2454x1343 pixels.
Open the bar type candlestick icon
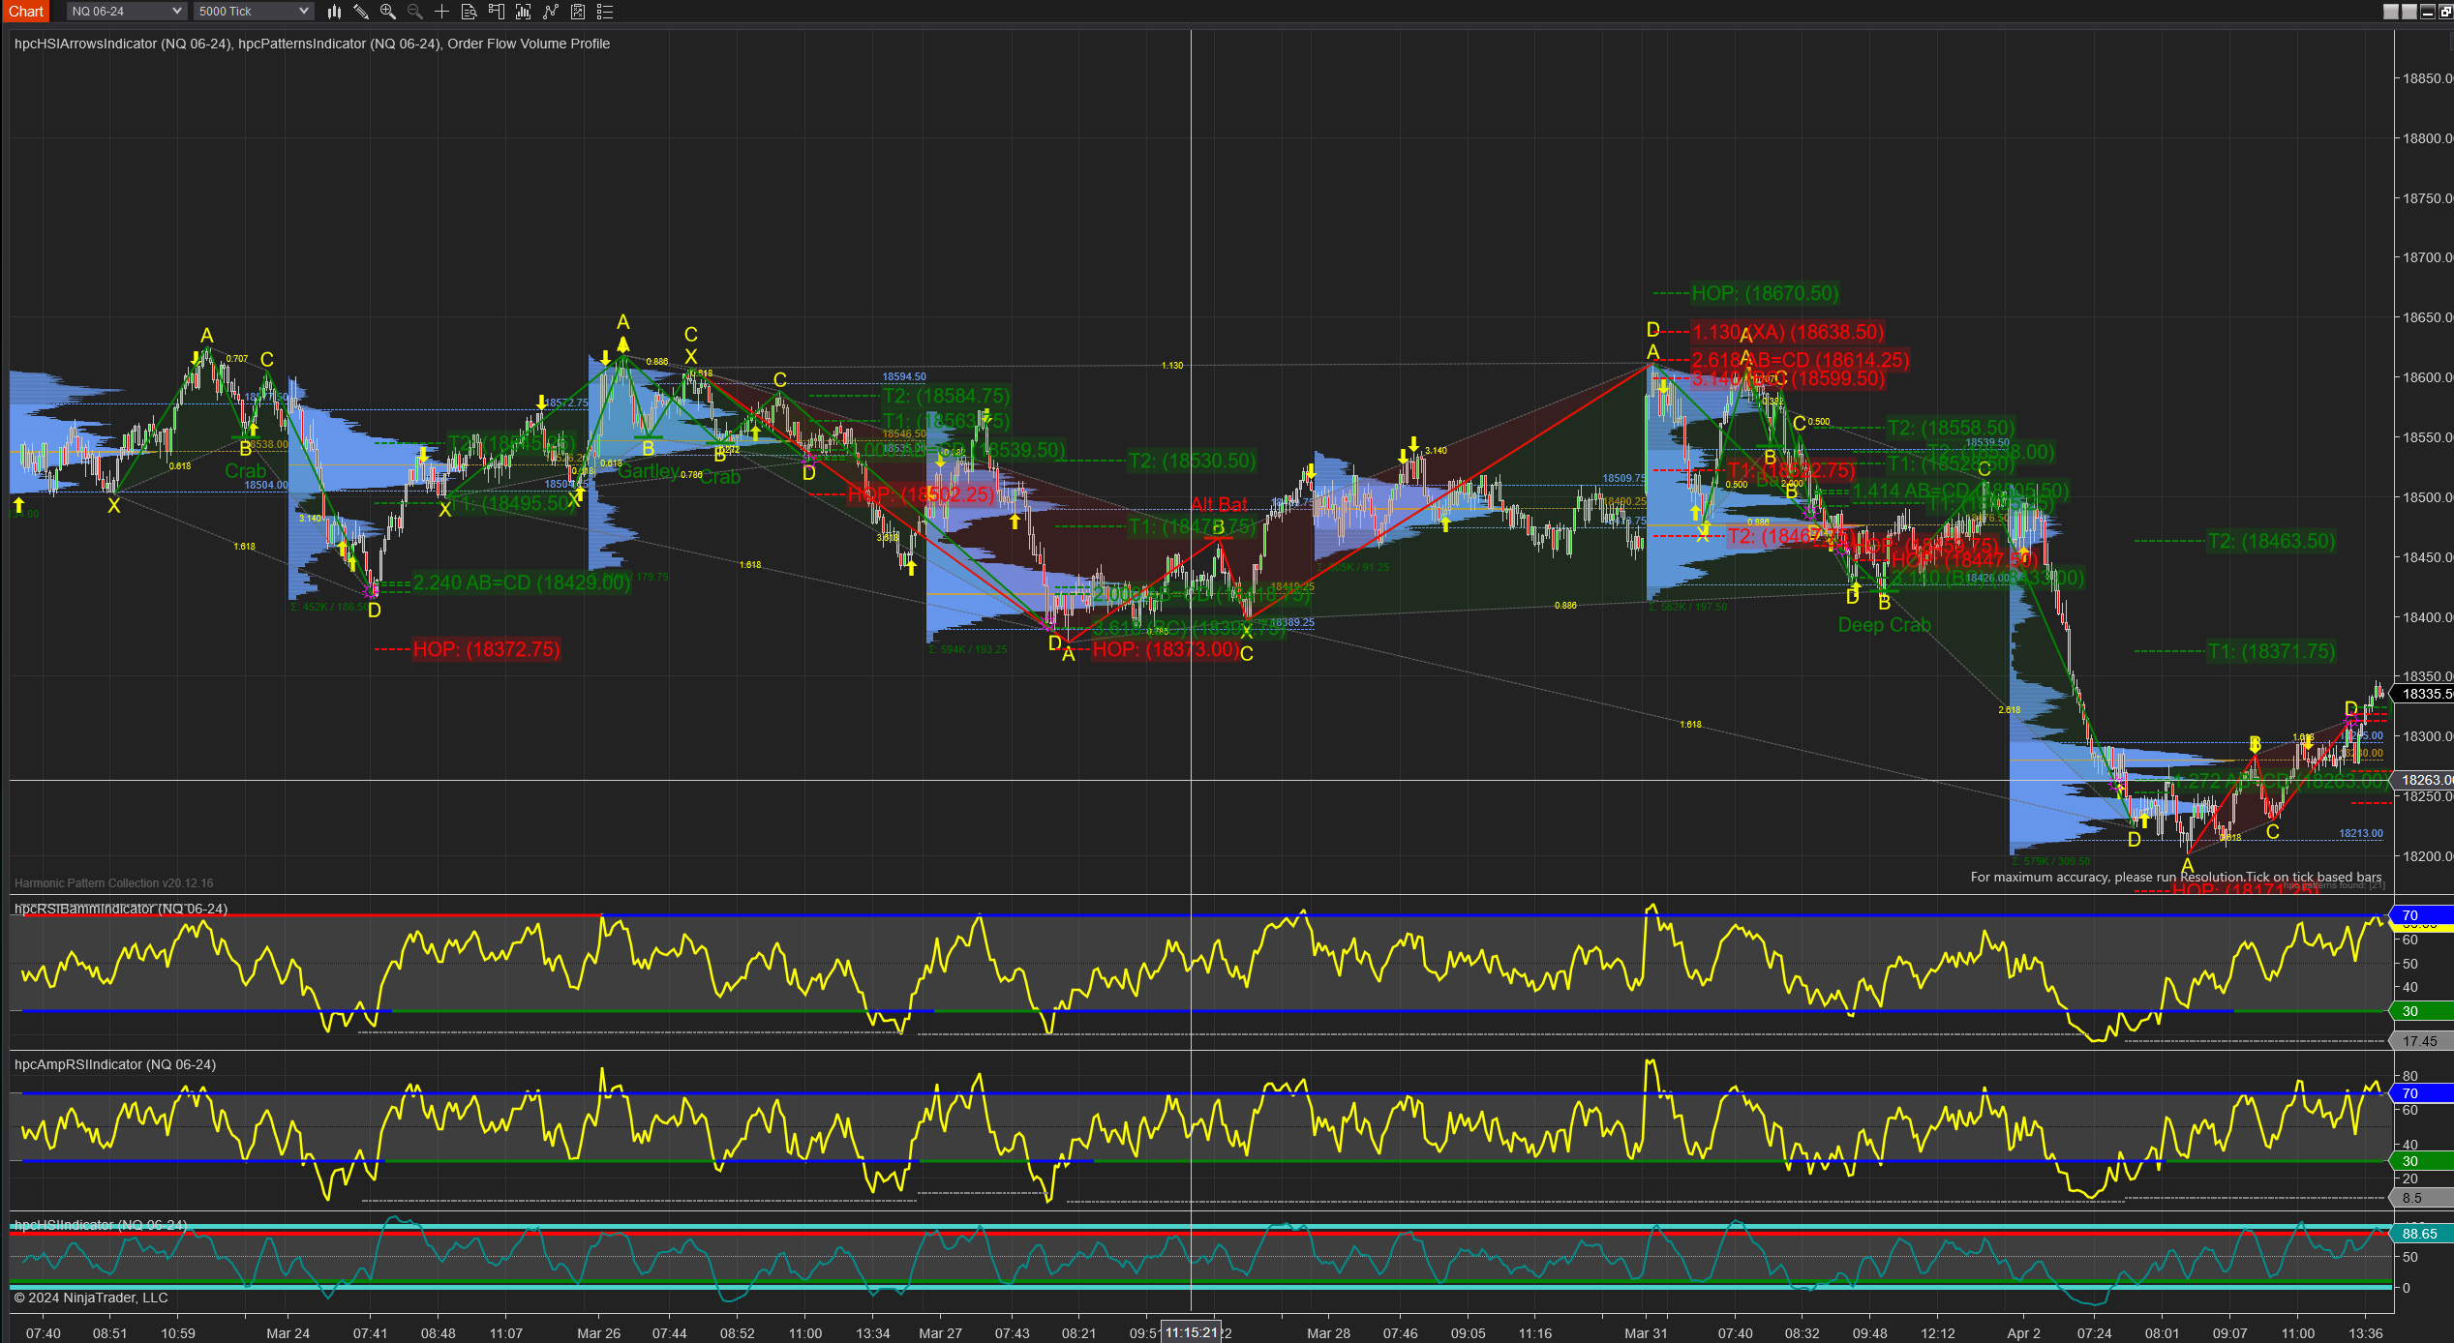(334, 12)
